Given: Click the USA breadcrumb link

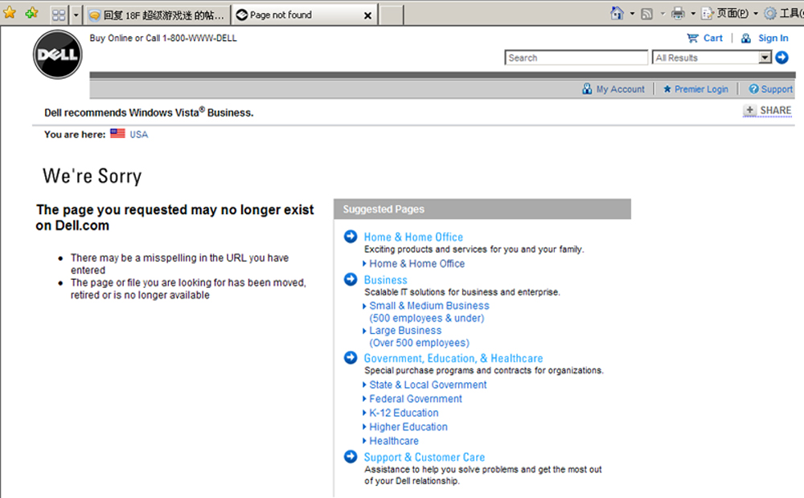Looking at the screenshot, I should [138, 134].
